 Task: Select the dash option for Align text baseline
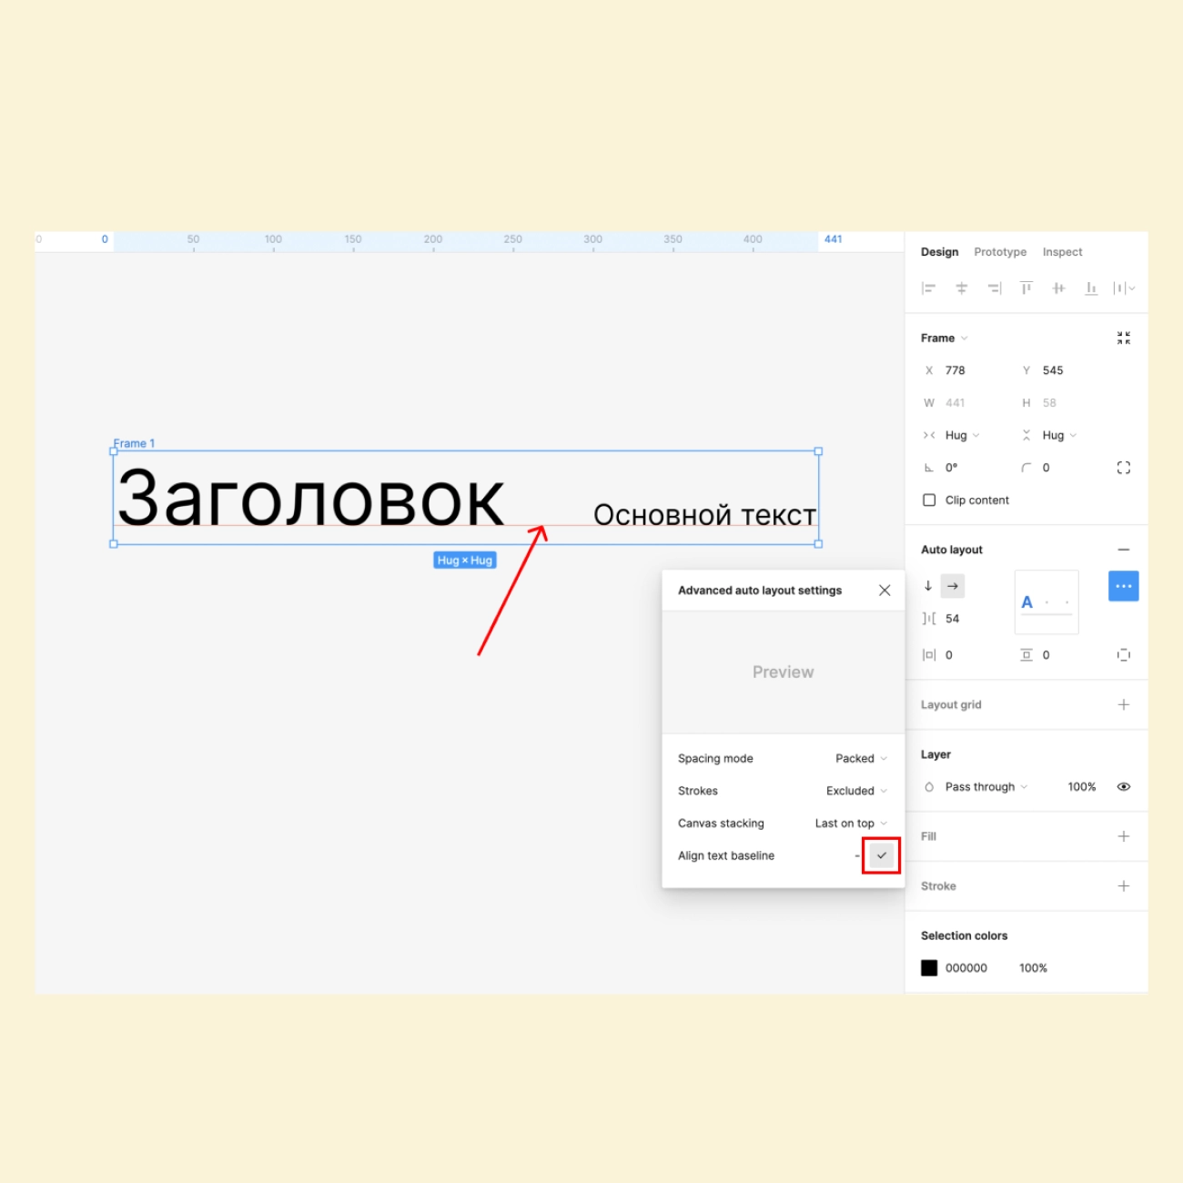point(857,855)
